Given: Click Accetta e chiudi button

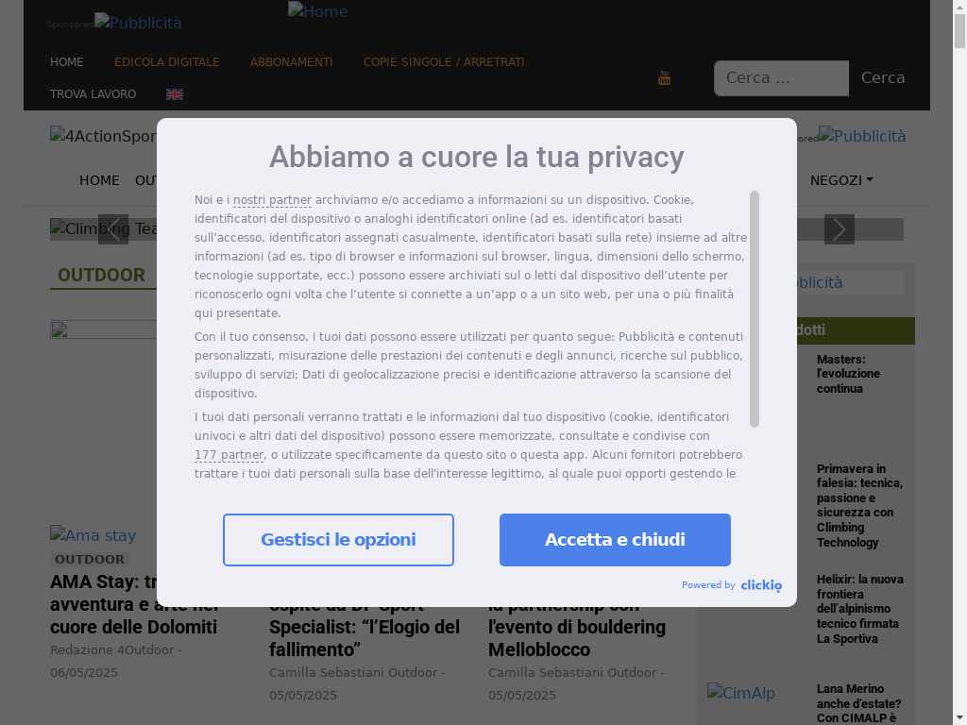Looking at the screenshot, I should pos(615,540).
